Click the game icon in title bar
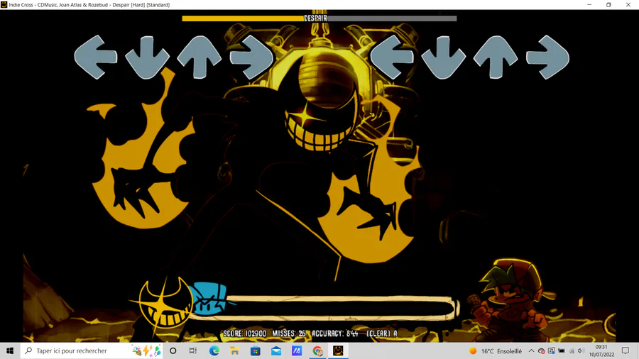 point(4,5)
